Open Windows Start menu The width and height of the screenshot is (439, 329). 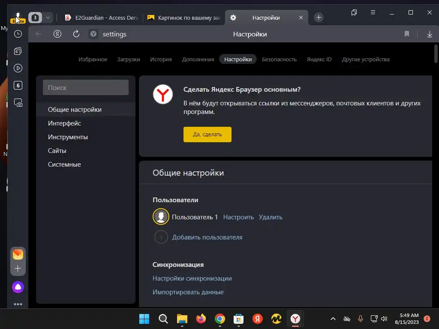144,319
